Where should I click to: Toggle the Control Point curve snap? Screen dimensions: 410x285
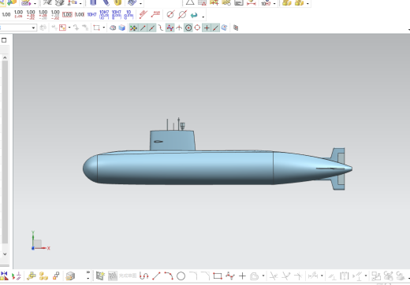click(x=161, y=28)
